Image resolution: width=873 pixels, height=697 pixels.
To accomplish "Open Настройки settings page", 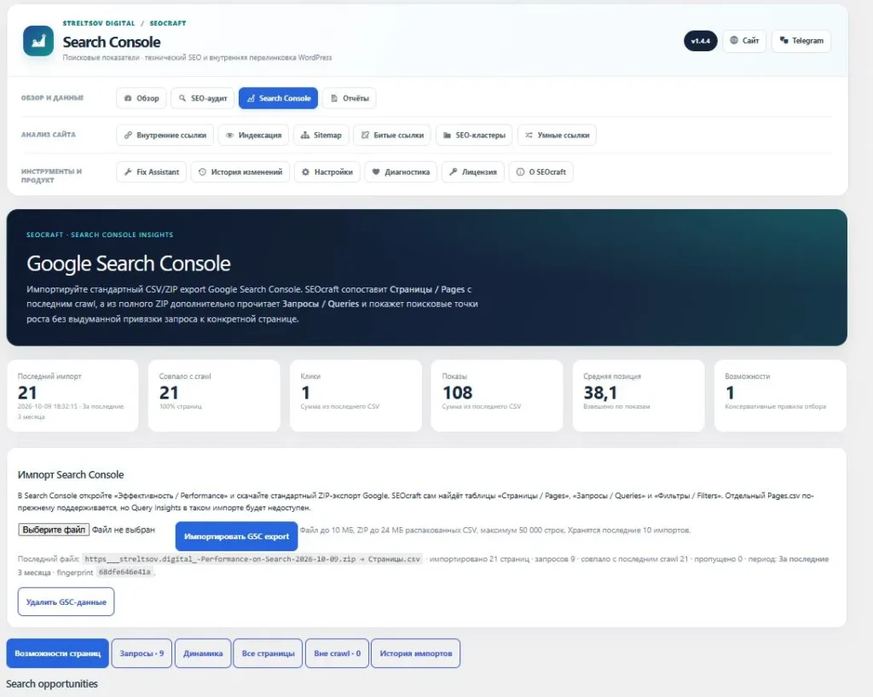I will (x=327, y=171).
